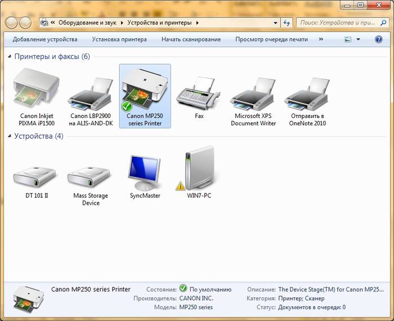Open the help question mark button
The width and height of the screenshot is (394, 321).
378,39
